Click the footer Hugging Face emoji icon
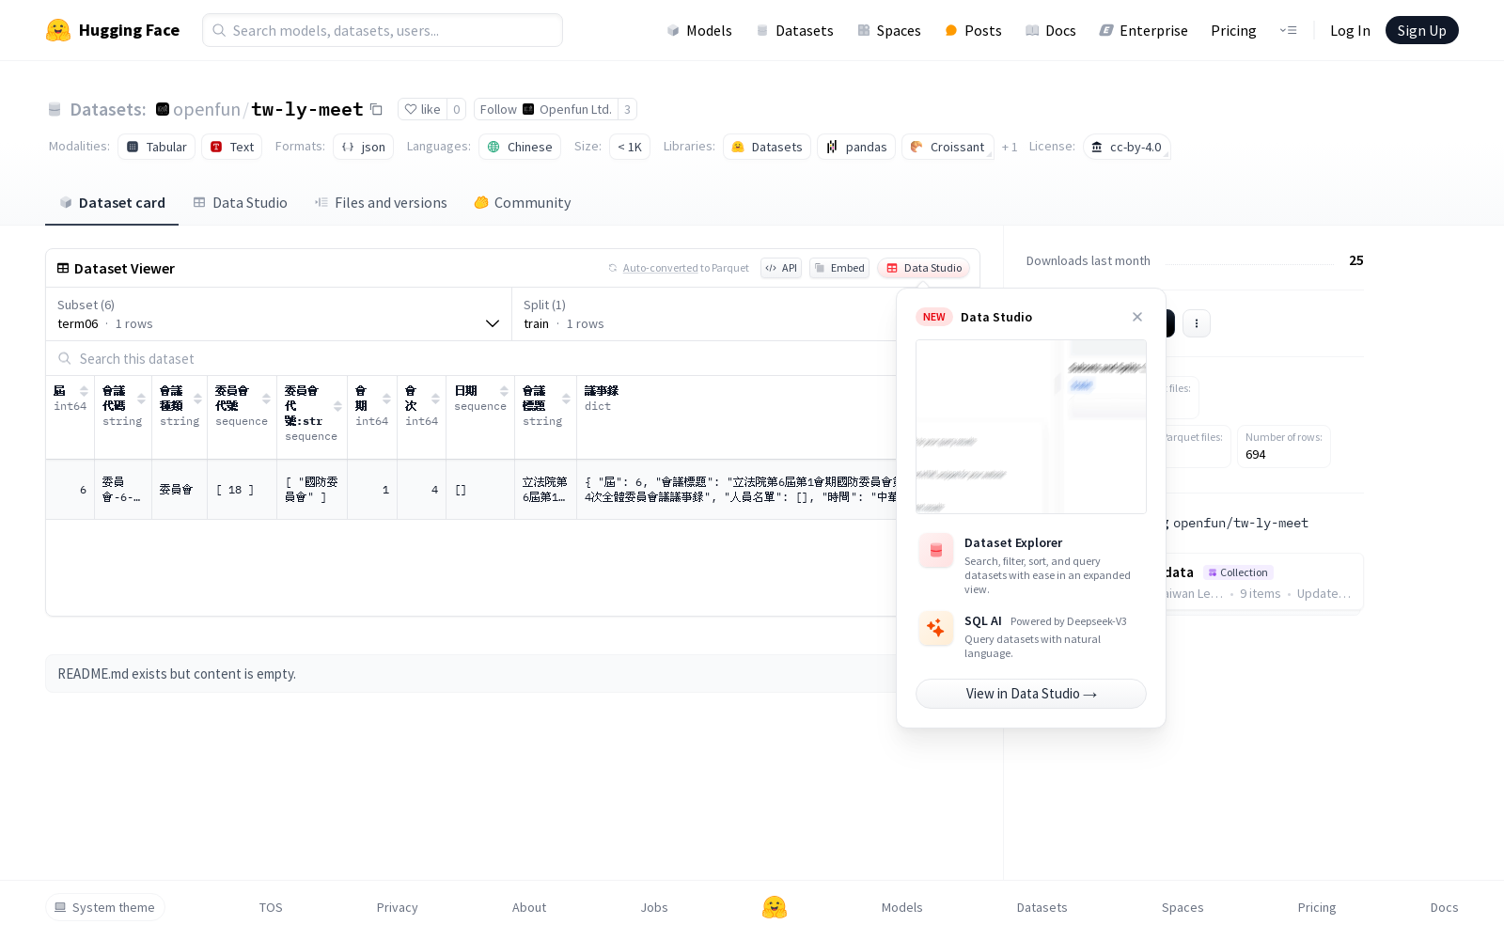This screenshot has width=1504, height=940. (775, 907)
